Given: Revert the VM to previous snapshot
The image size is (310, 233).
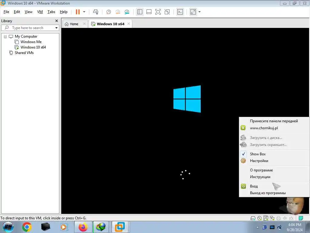Looking at the screenshot, I should tap(118, 12).
